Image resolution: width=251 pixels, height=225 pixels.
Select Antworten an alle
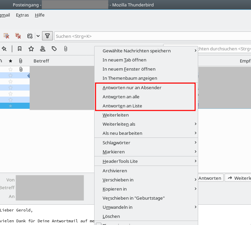121,97
